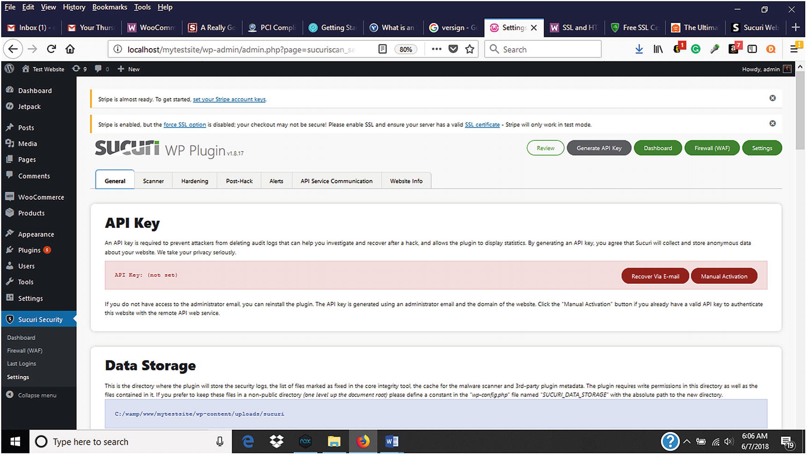The width and height of the screenshot is (807, 455).
Task: Switch to the Sucuri Web browser tab
Action: pyautogui.click(x=755, y=28)
